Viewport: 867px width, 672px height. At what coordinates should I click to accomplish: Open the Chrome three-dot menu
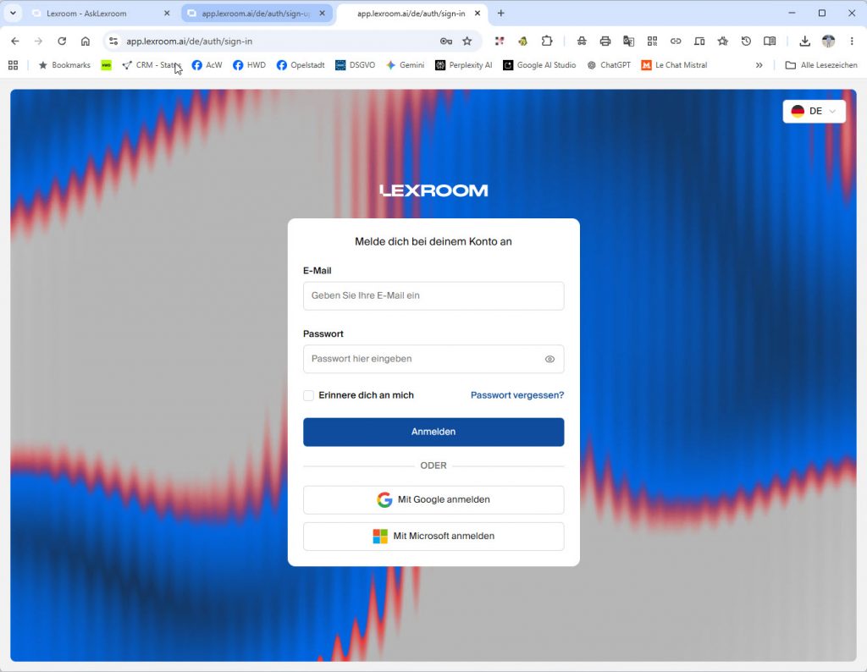[852, 41]
